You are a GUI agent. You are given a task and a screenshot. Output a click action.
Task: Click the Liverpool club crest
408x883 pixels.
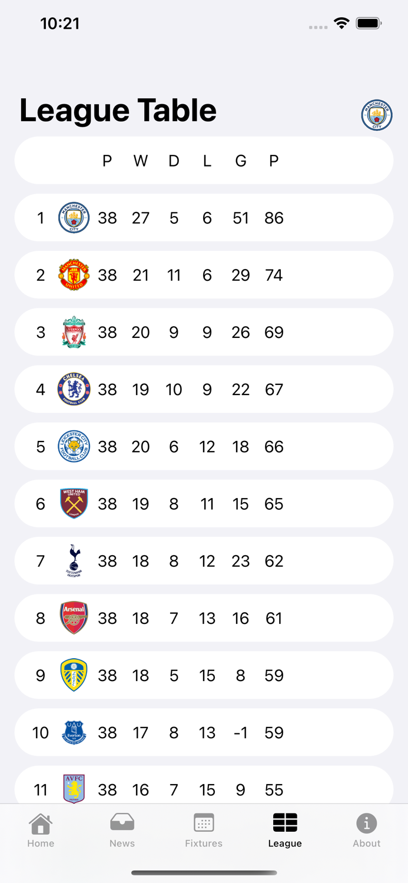[74, 331]
